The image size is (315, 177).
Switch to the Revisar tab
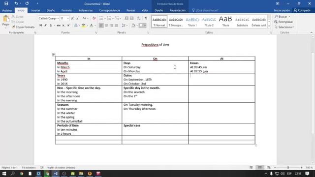coord(131,10)
